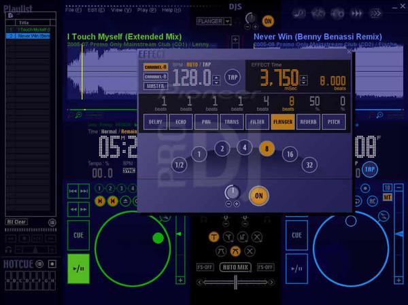Click the crossfader handle
This screenshot has height=305, width=408.
coord(235,282)
